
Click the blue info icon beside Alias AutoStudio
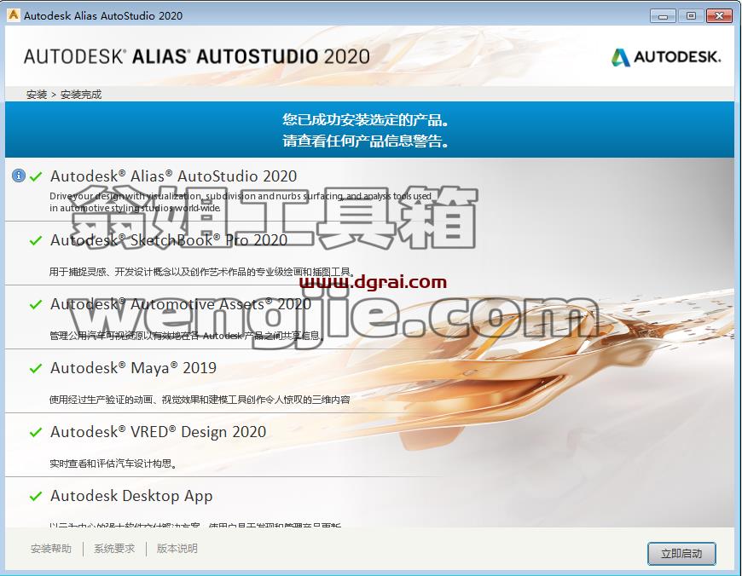pos(19,176)
